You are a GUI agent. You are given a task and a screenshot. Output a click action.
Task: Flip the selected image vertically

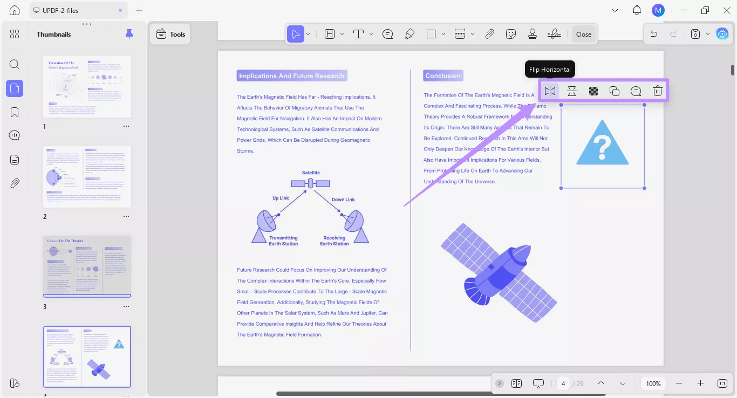[571, 91]
